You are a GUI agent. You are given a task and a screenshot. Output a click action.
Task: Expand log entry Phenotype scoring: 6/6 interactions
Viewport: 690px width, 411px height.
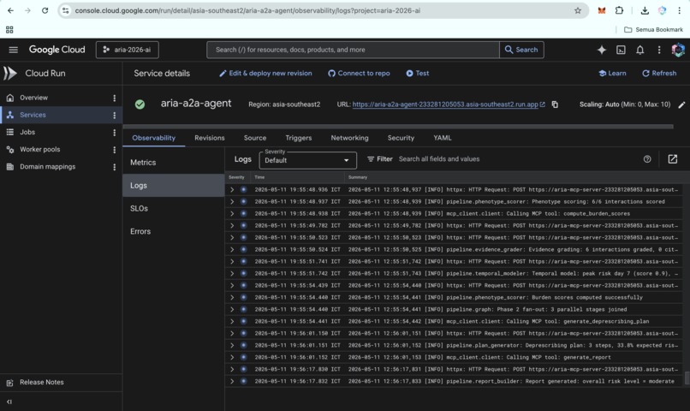(232, 201)
